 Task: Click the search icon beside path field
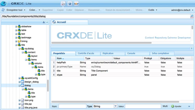point(192,16)
